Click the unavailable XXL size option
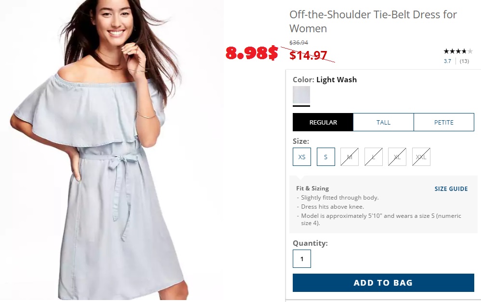481x302 pixels. coord(421,157)
